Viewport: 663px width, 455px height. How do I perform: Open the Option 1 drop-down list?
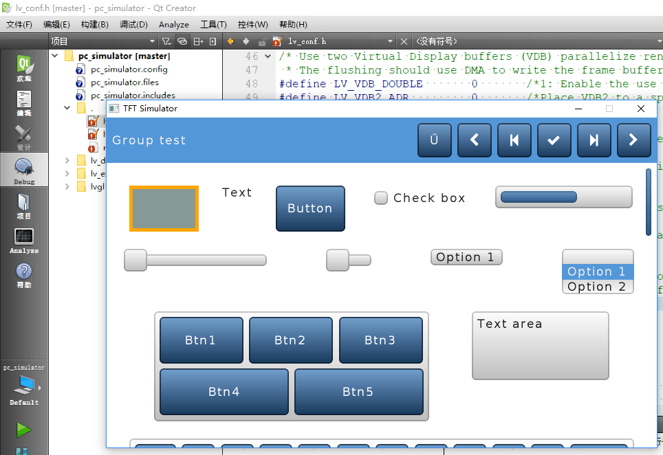[x=466, y=257]
